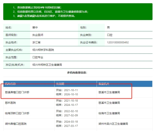Click the 慈溪市卫生健康局 cell in the first row
Image resolution: width=155 pixels, height=131 pixels.
109,92
